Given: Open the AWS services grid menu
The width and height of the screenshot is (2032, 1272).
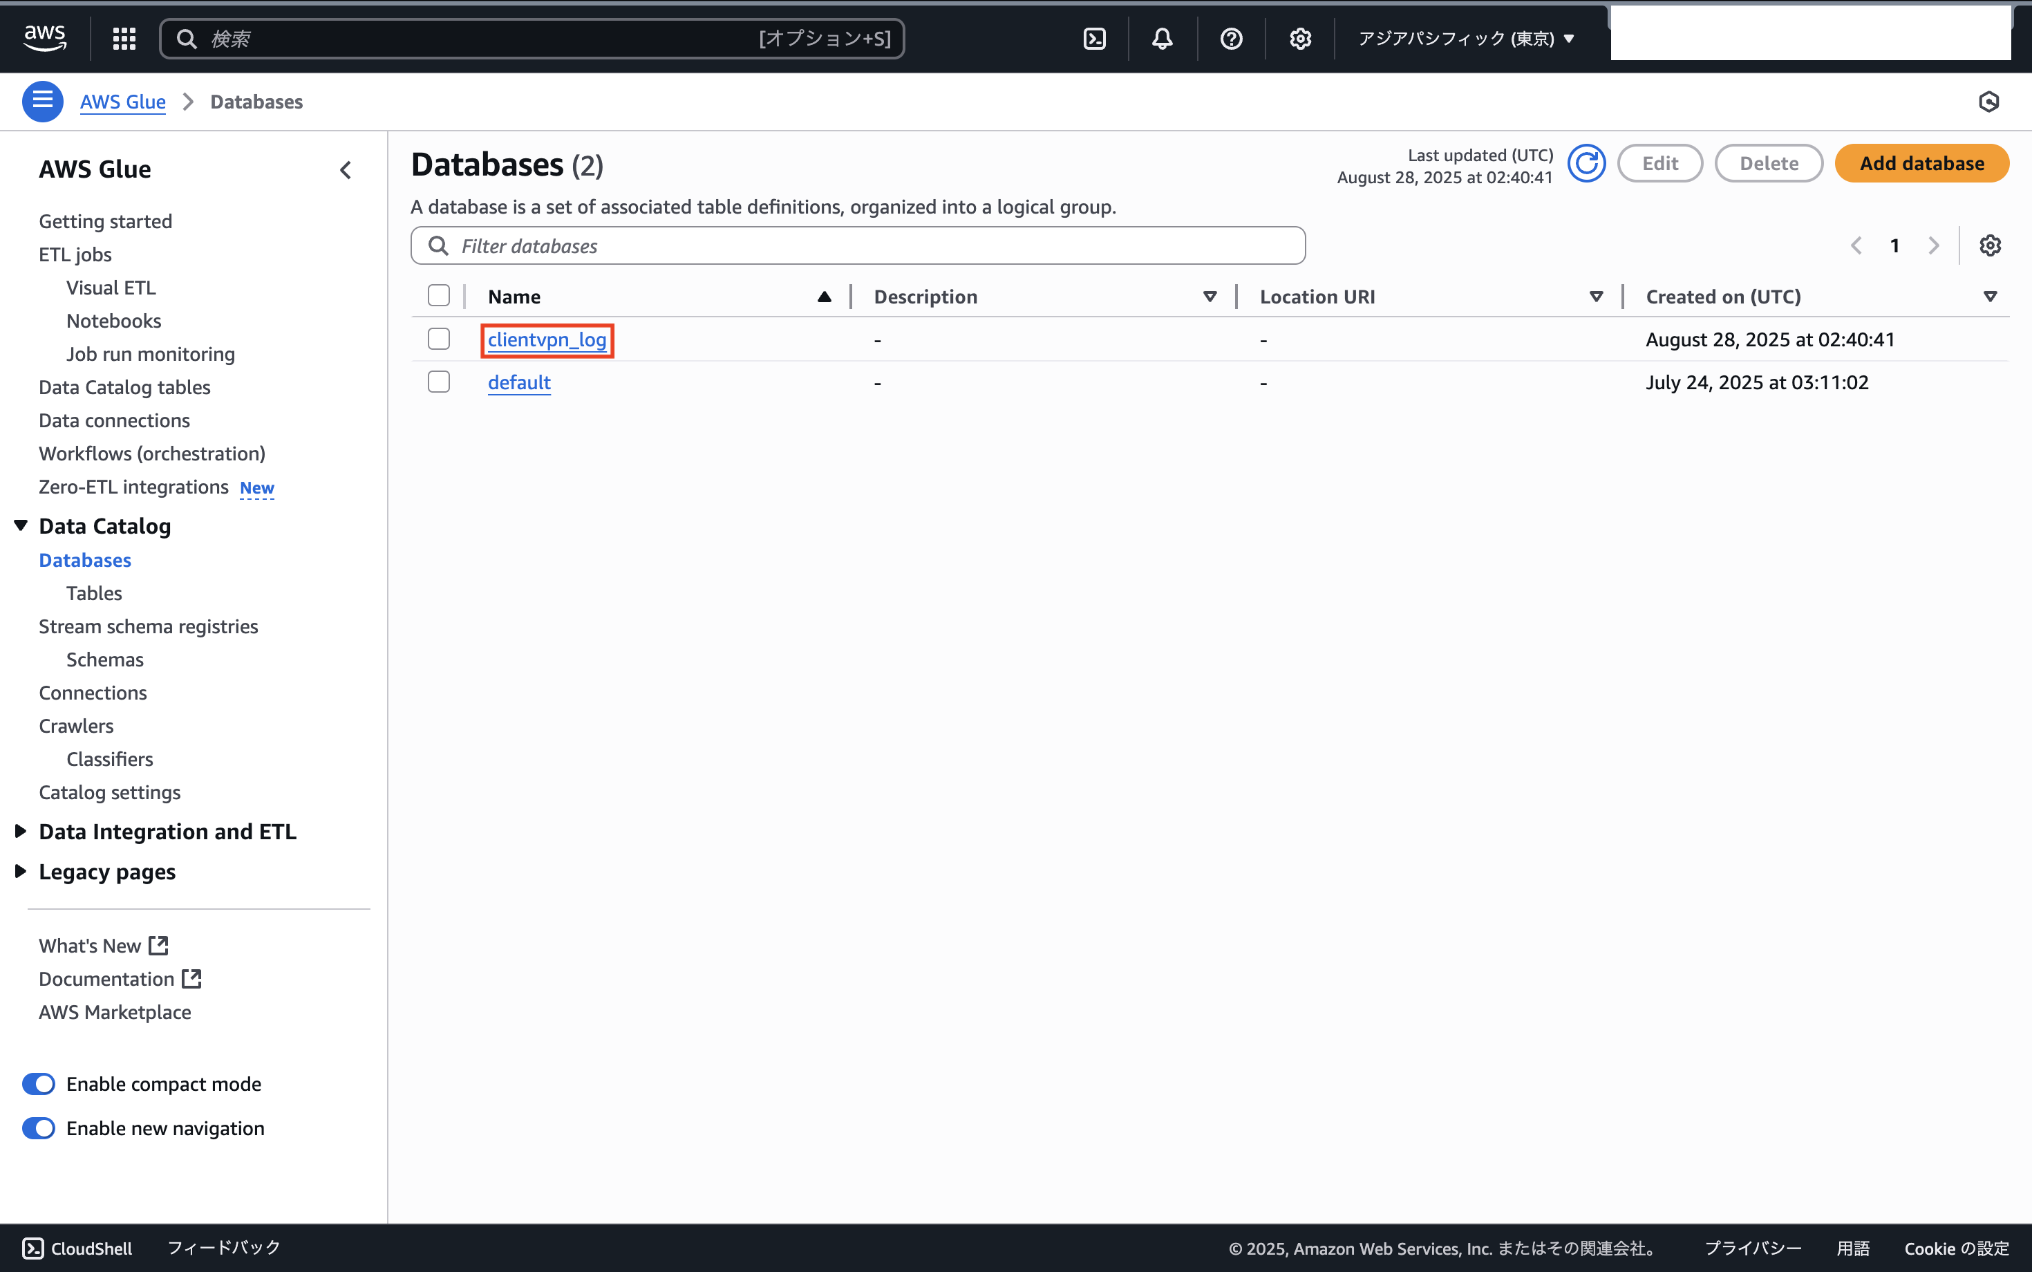Looking at the screenshot, I should pyautogui.click(x=124, y=39).
